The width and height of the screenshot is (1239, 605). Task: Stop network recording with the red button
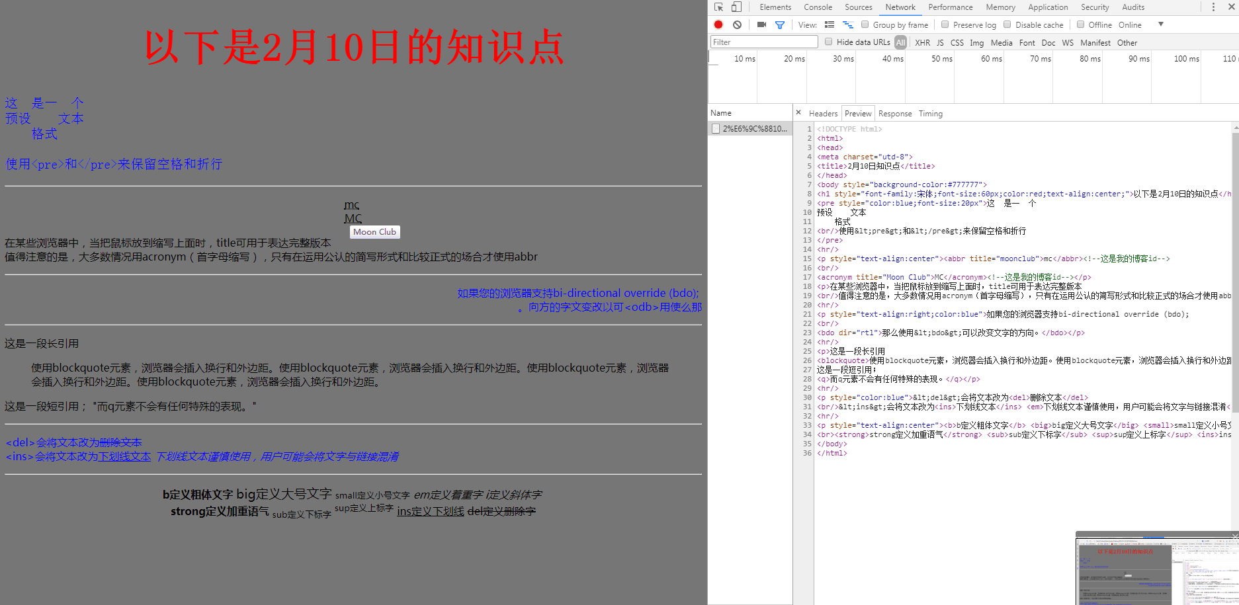coord(718,24)
